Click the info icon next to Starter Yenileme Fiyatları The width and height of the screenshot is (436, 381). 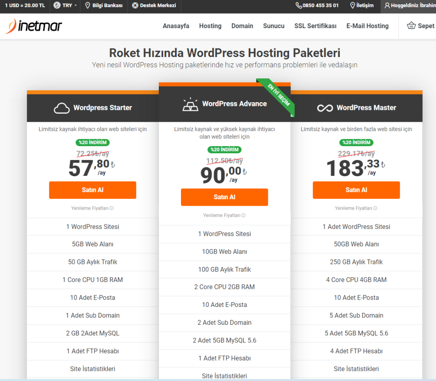112,208
